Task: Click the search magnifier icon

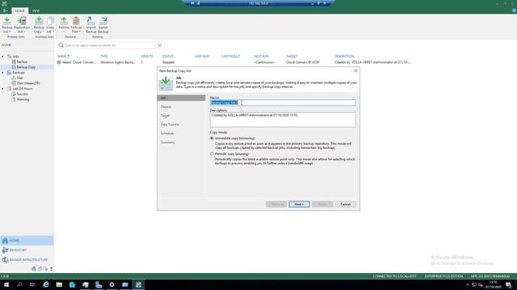Action: pyautogui.click(x=61, y=45)
